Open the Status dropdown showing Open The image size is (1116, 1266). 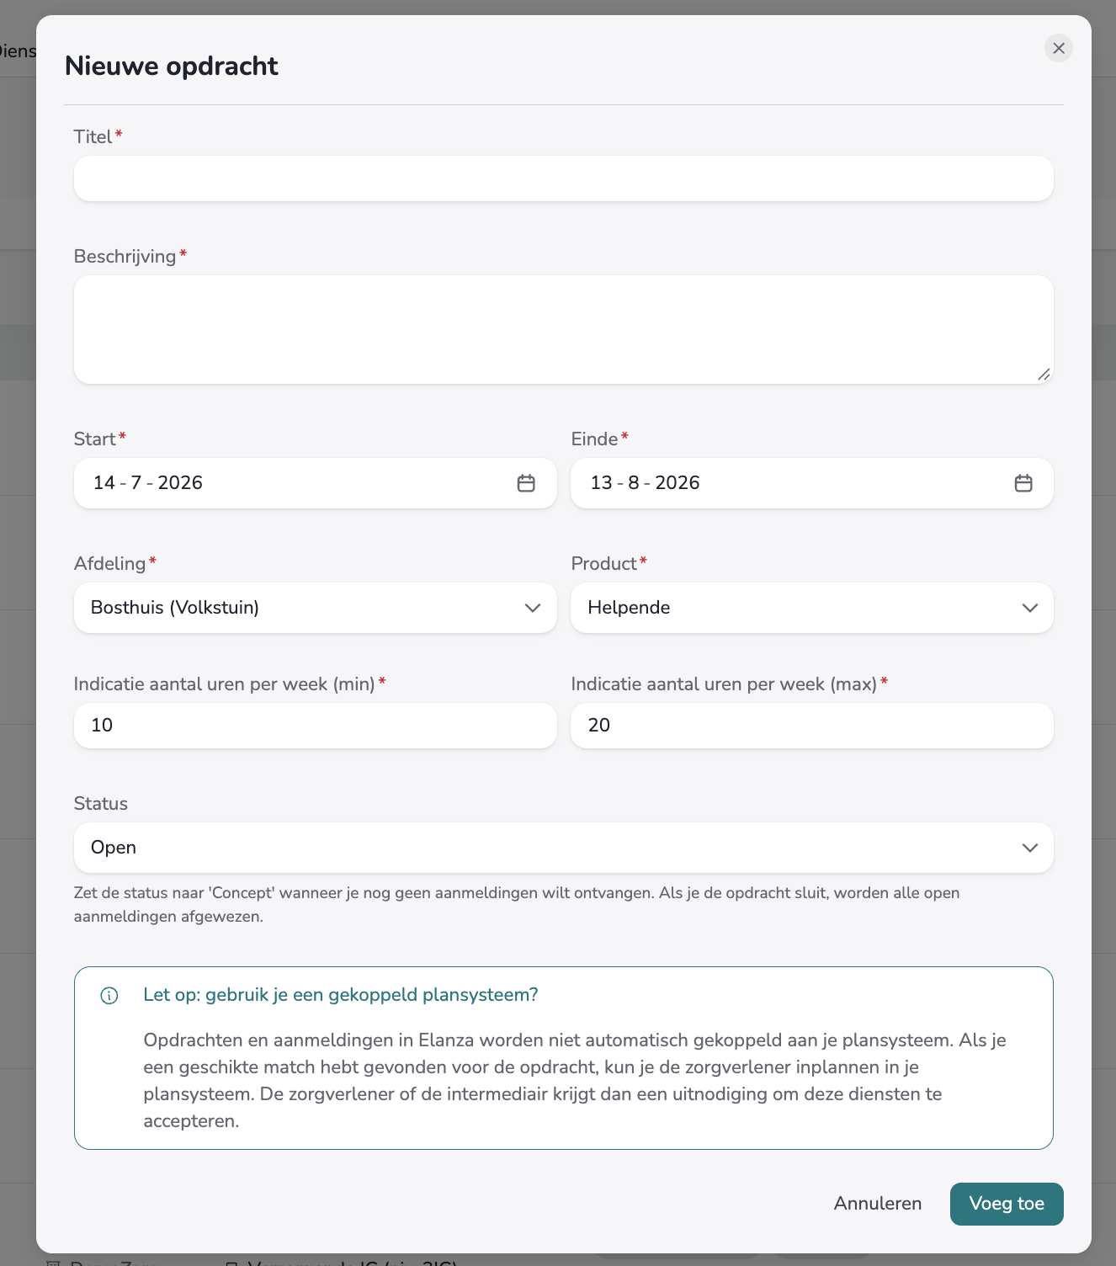pyautogui.click(x=564, y=848)
